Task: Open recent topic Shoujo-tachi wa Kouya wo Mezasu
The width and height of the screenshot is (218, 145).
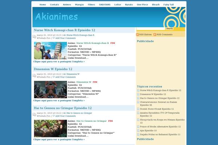Action: tap(162, 121)
